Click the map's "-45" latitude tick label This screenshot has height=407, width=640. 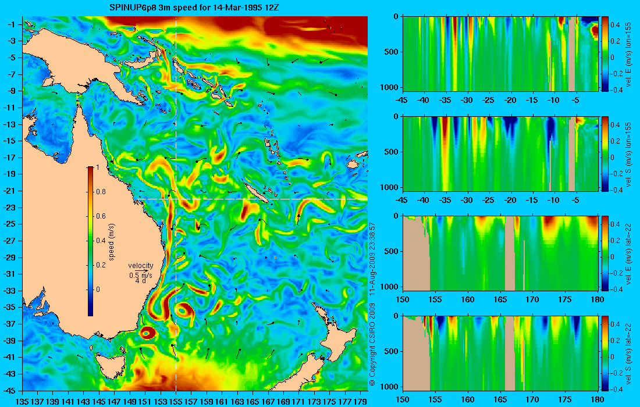click(9, 390)
